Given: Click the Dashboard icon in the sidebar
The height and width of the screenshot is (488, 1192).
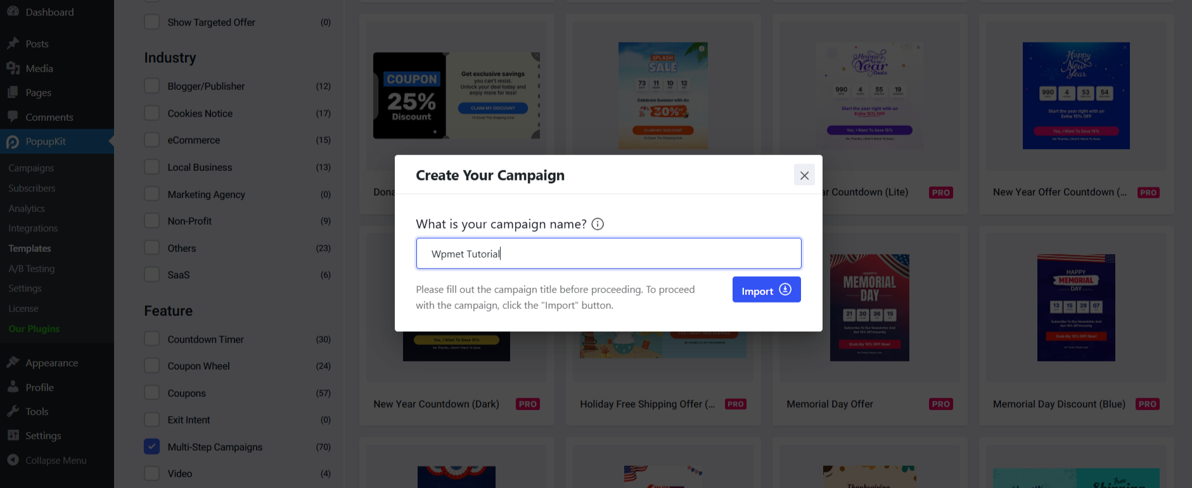Looking at the screenshot, I should 12,11.
